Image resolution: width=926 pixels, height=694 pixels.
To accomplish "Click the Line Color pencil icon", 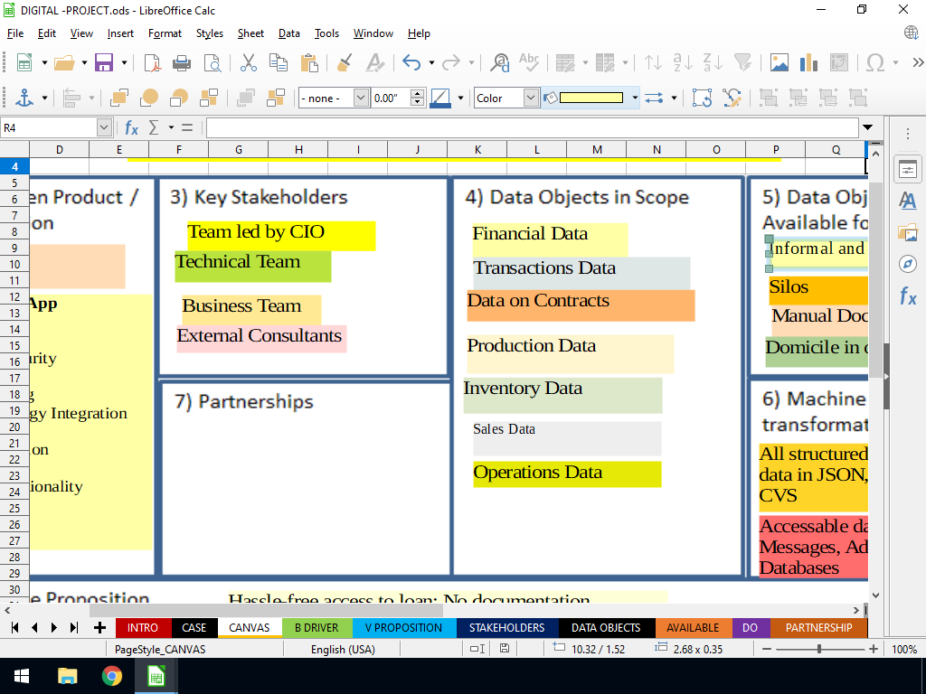I will pyautogui.click(x=440, y=98).
